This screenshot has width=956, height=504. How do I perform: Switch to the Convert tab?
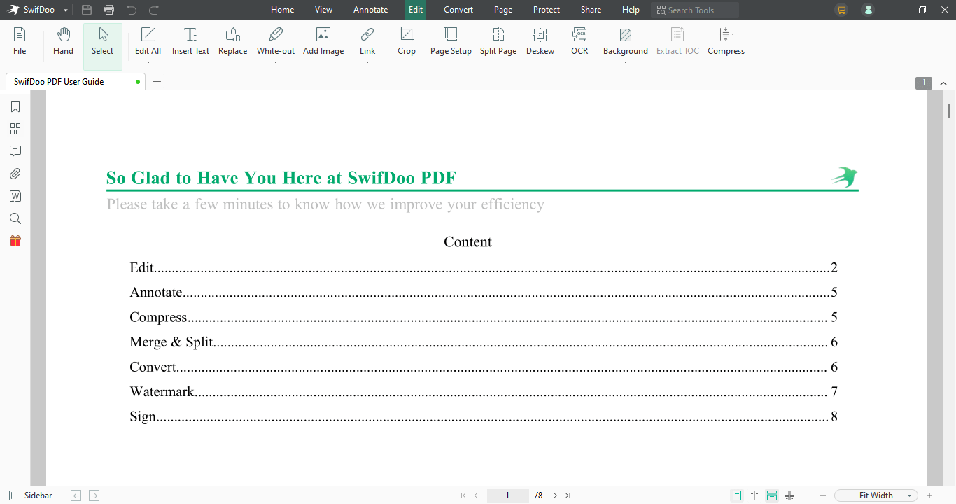point(458,10)
